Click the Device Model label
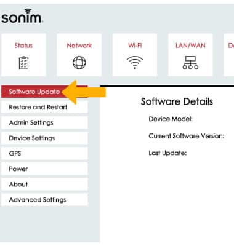Image resolution: width=234 pixels, height=246 pixels. click(171, 119)
